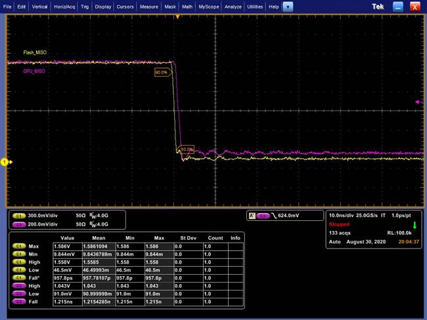Click the red Stopped acquisition status
The width and height of the screenshot is (427, 320).
[340, 224]
